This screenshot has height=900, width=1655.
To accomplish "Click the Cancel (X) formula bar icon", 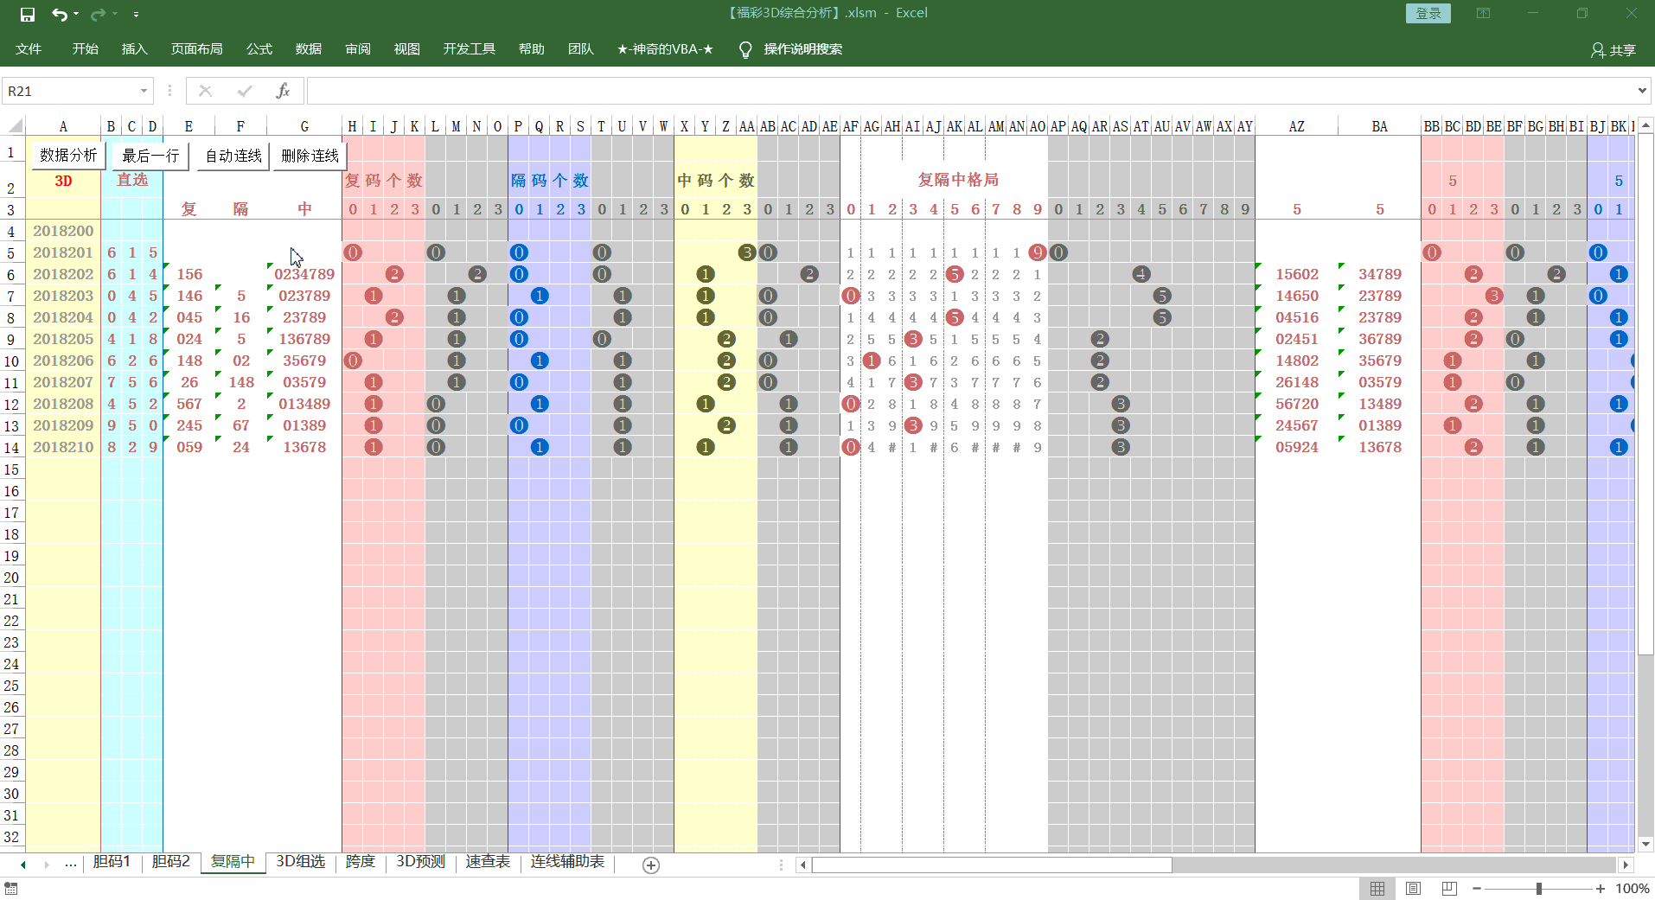I will coord(205,91).
